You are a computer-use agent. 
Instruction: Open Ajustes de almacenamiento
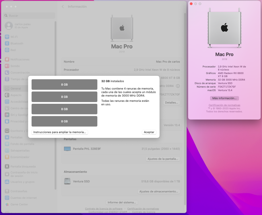click(x=159, y=191)
